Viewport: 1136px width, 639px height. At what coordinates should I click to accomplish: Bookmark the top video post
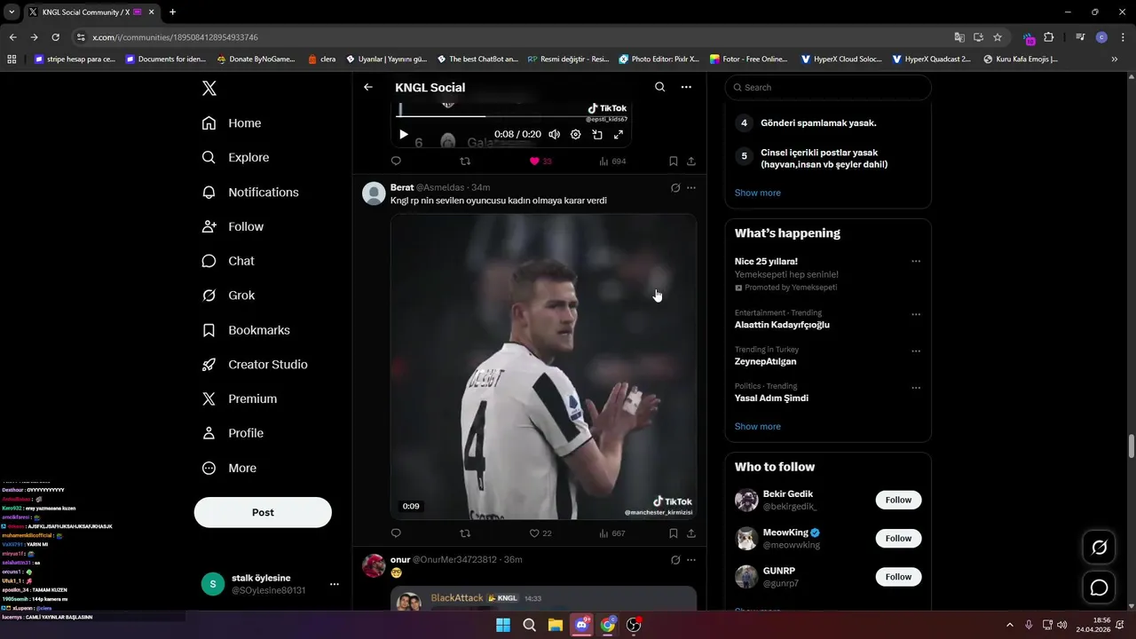click(x=674, y=162)
